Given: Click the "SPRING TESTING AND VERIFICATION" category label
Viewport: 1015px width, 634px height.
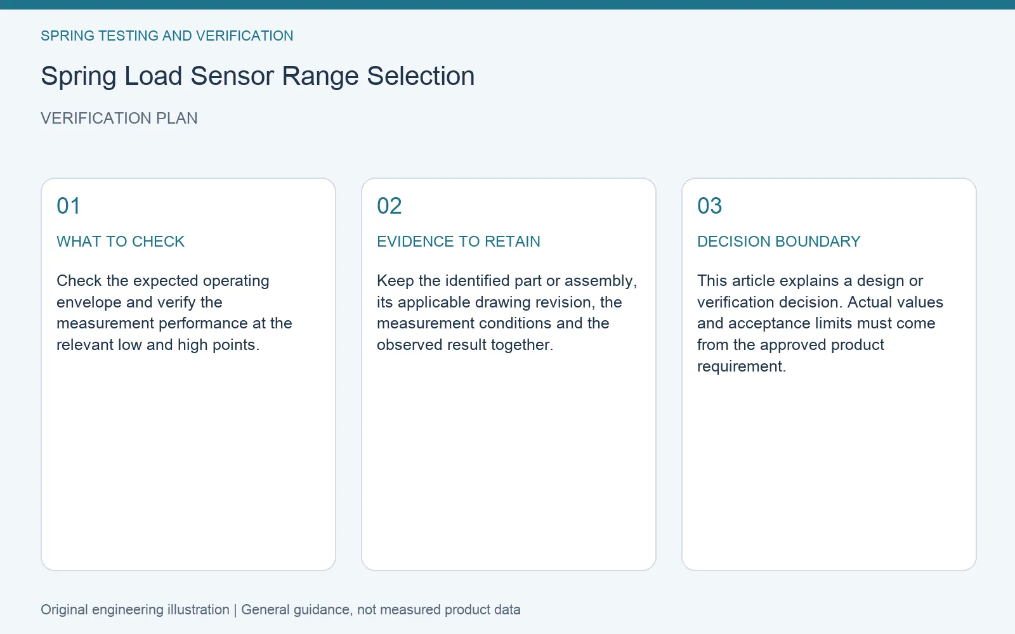Looking at the screenshot, I should tap(167, 36).
